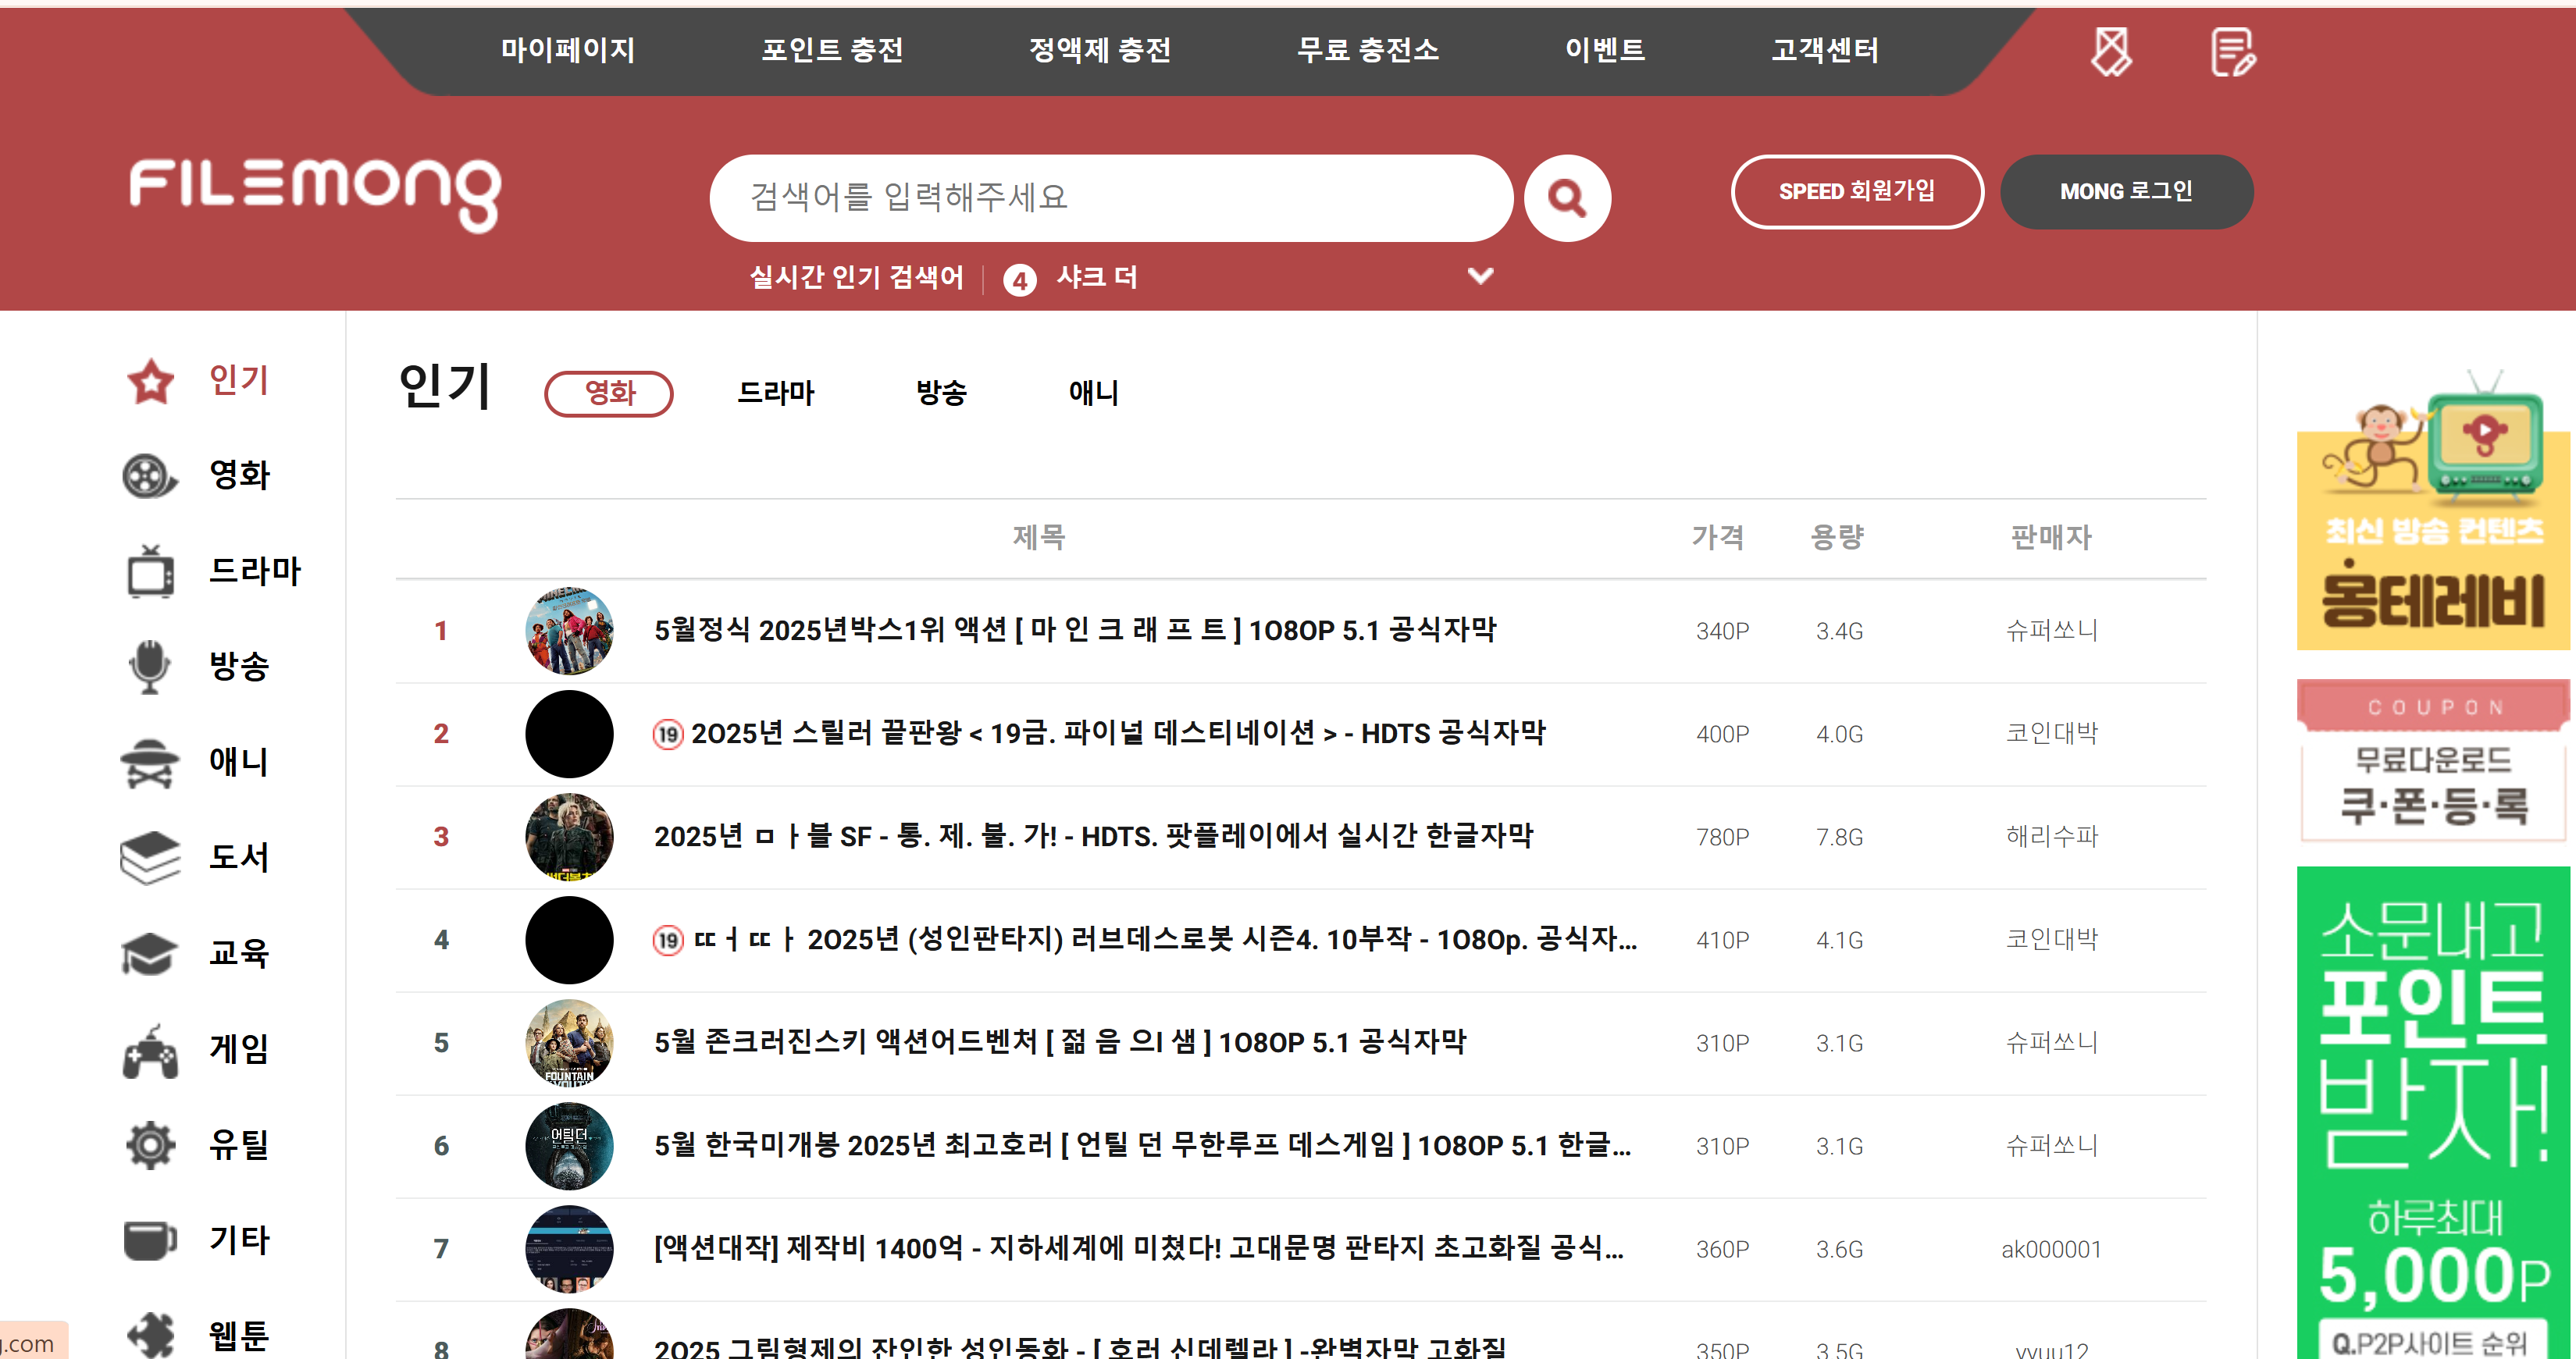The image size is (2576, 1359).
Task: Open 포인트 충전 in the top menu
Action: (832, 50)
